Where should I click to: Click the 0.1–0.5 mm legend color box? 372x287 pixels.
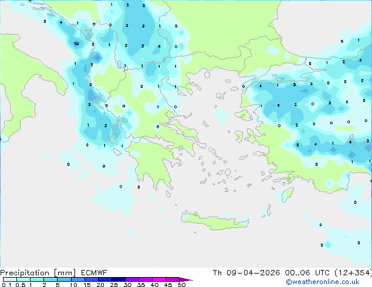10,279
